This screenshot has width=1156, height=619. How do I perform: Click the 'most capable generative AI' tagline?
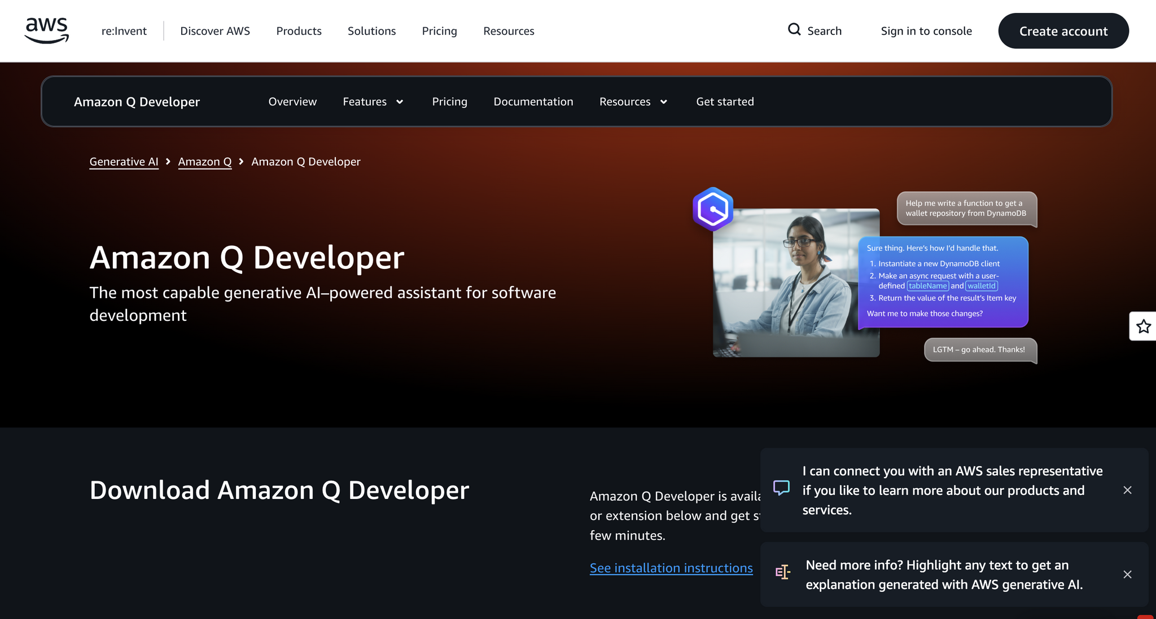[x=323, y=304]
